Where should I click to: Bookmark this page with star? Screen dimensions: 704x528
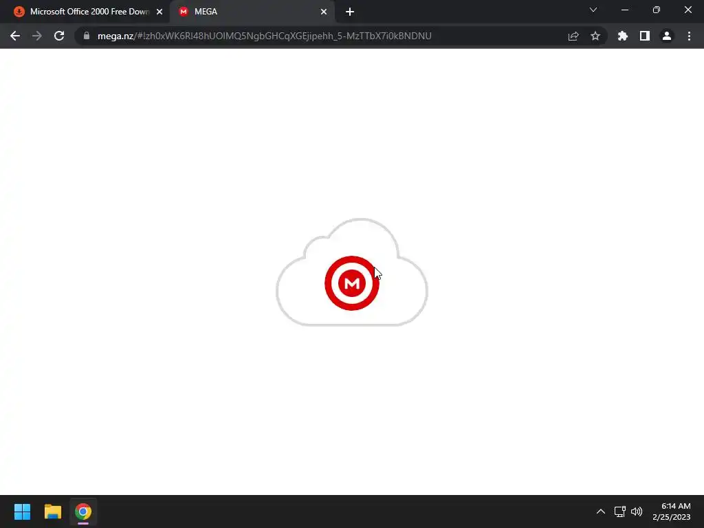[x=595, y=36]
